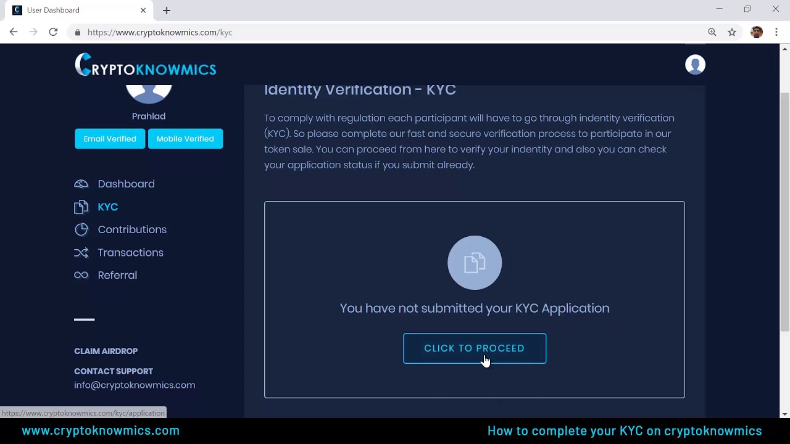The width and height of the screenshot is (790, 444).
Task: Click the browser forward arrow
Action: point(33,32)
